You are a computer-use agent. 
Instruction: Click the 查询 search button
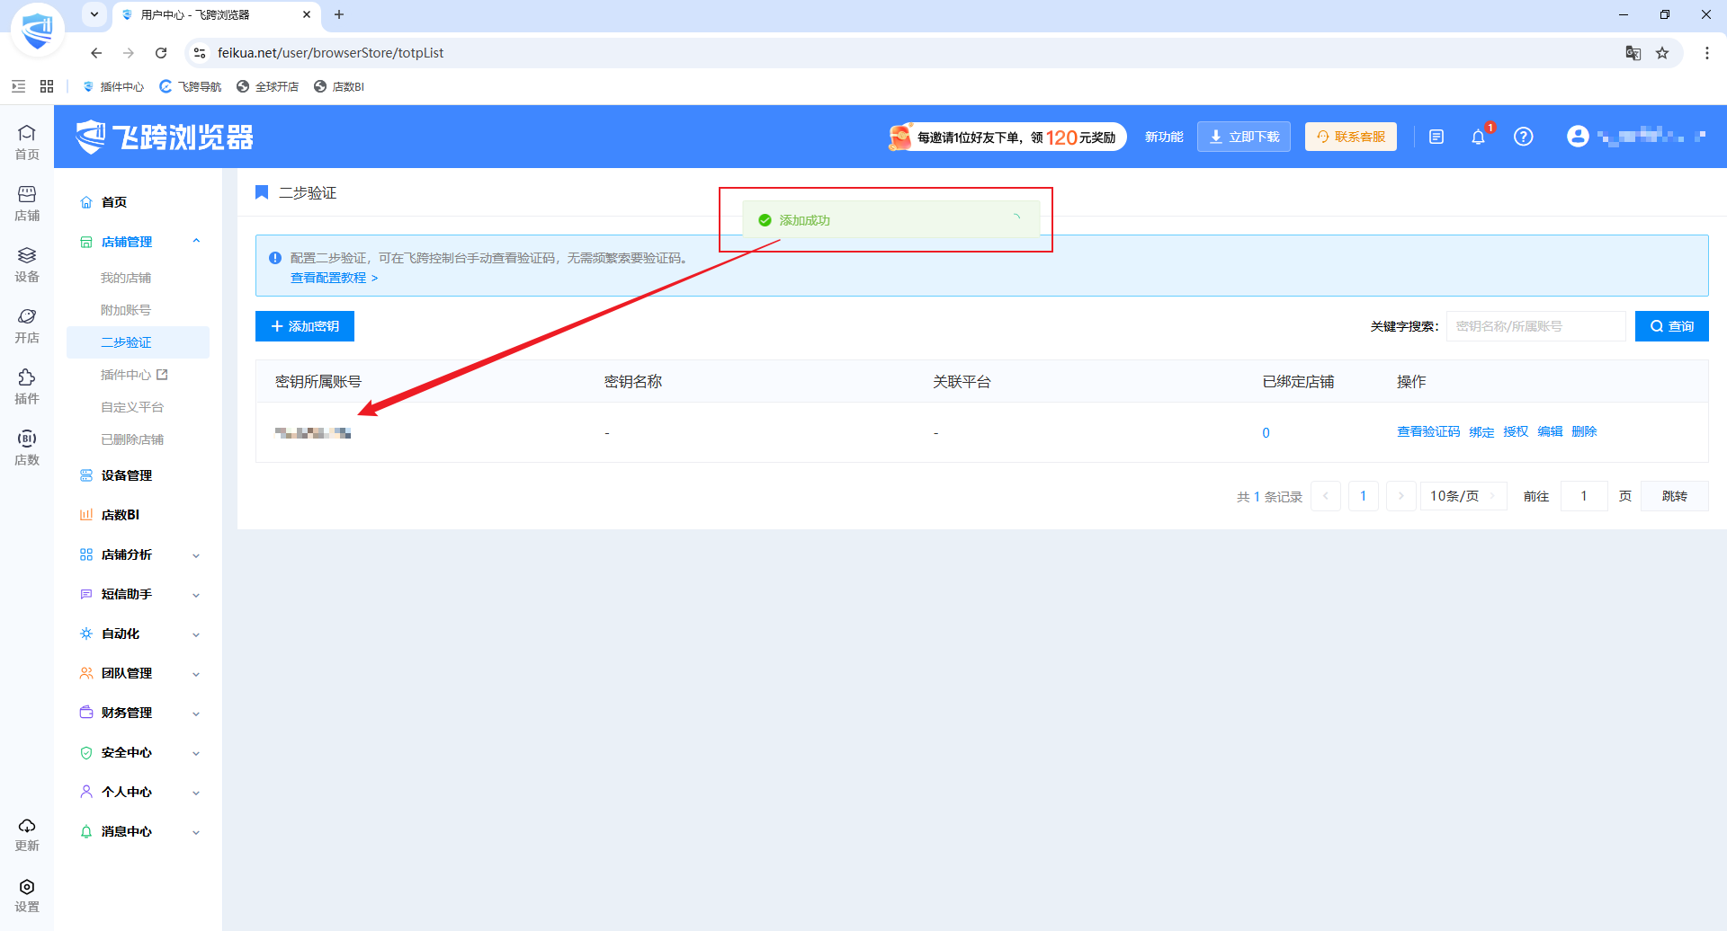[1672, 326]
